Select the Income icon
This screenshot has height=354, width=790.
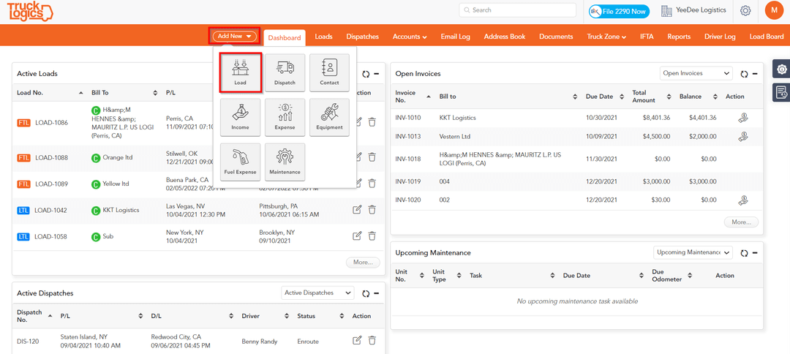pyautogui.click(x=240, y=117)
